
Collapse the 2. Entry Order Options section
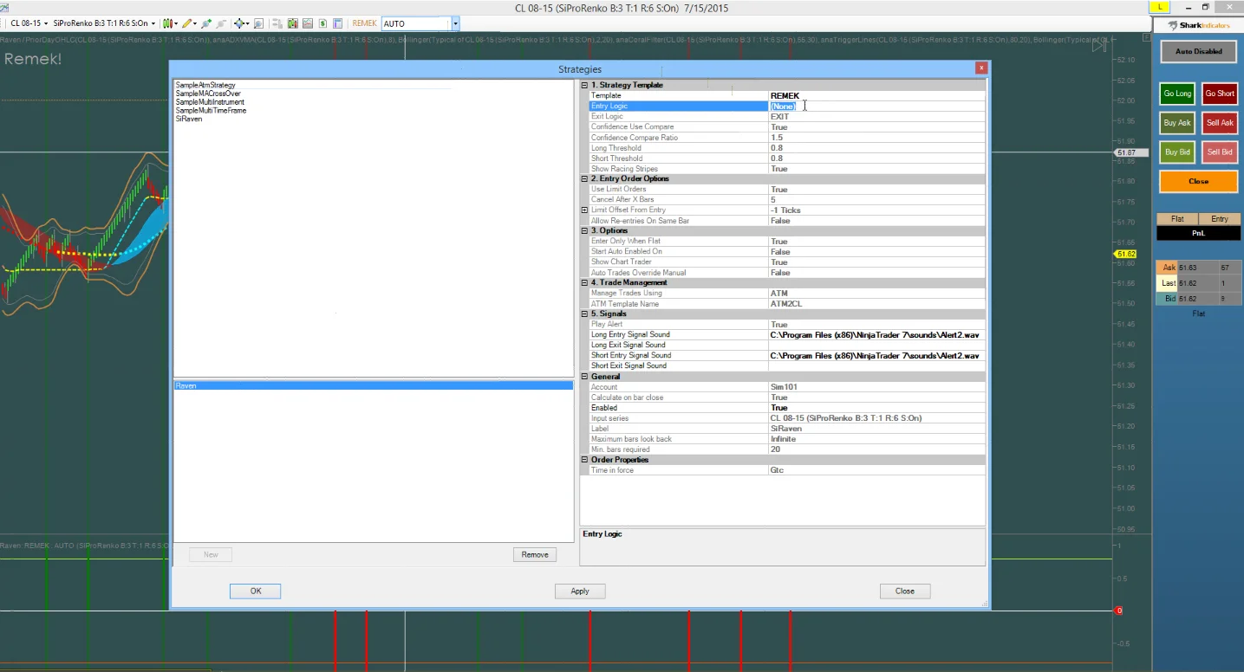point(584,178)
